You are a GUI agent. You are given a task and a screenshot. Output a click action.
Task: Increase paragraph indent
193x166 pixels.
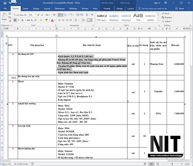pos(82,15)
